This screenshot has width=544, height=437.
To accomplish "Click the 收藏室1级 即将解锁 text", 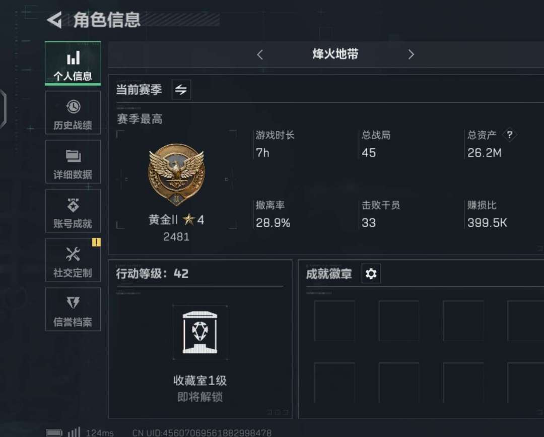I will click(200, 389).
